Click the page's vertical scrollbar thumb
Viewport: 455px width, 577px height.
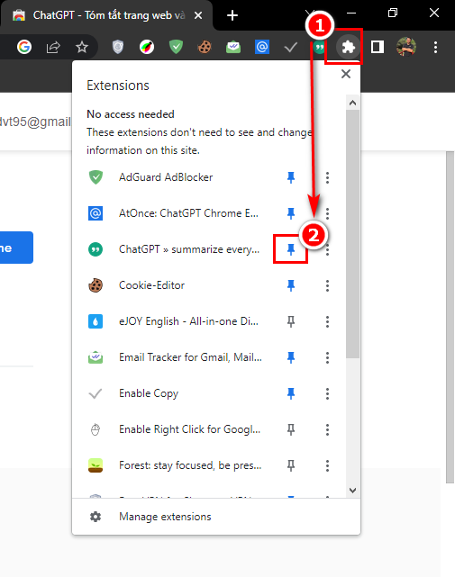click(450, 317)
